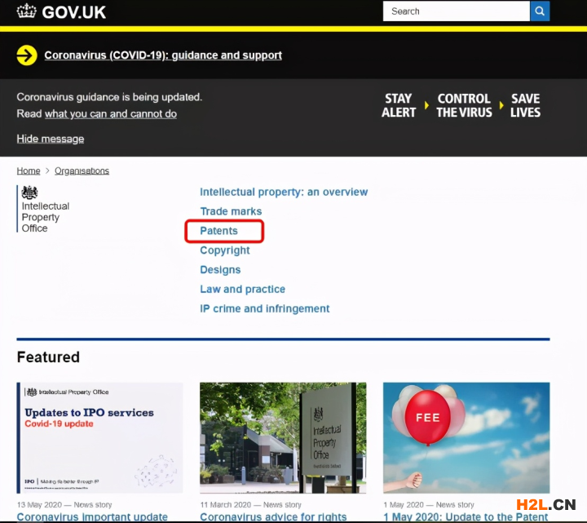Go to Home breadcrumb
Viewport: 587px width, 523px height.
point(29,171)
